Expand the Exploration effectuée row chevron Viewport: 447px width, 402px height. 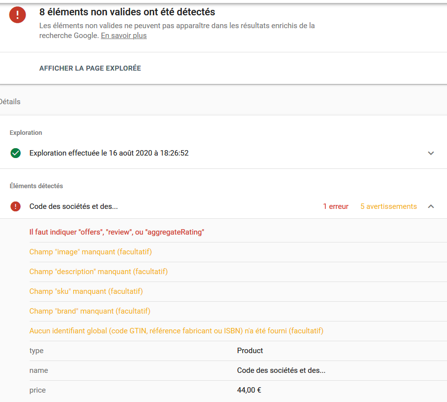coord(431,153)
